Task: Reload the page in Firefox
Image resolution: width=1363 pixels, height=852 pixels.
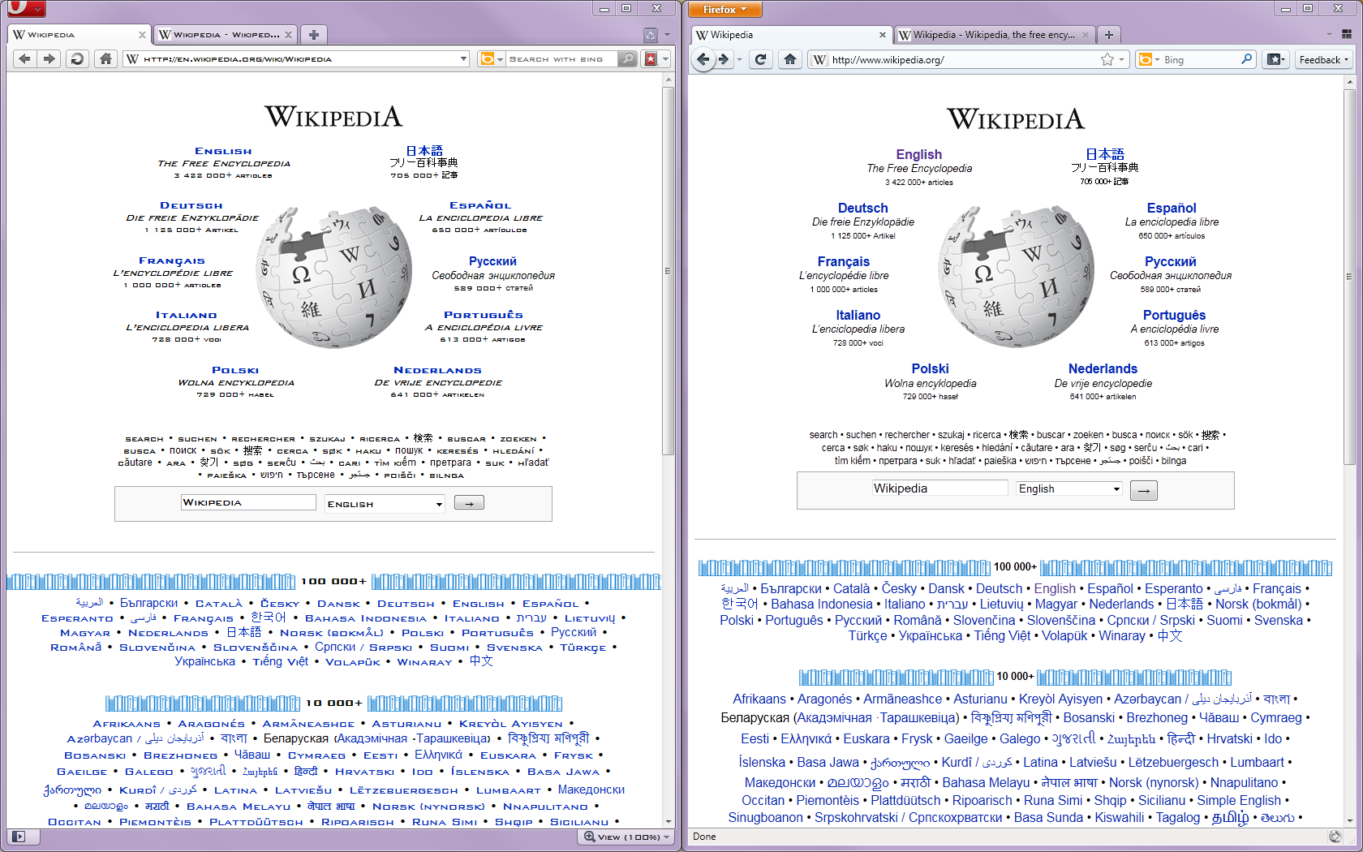Action: [760, 59]
